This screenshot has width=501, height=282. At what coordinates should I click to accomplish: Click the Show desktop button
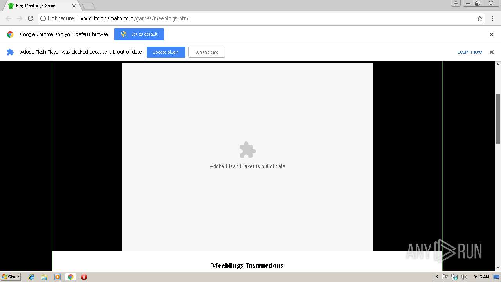(497, 277)
